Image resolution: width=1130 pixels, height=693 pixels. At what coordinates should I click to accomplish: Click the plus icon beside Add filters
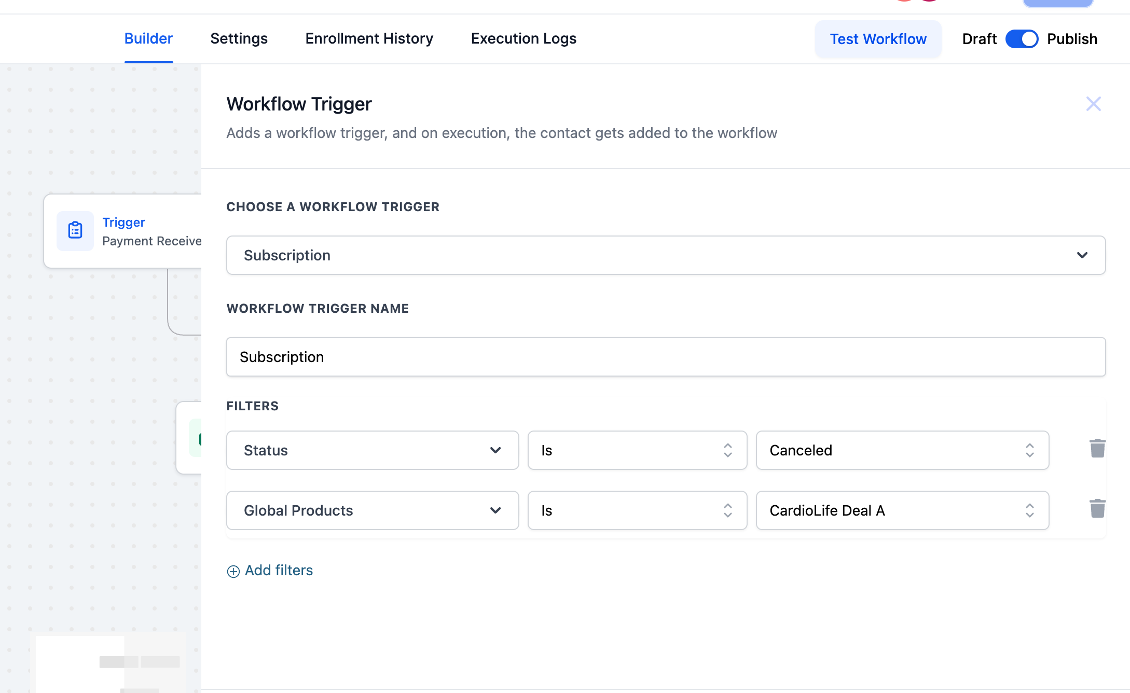point(233,571)
